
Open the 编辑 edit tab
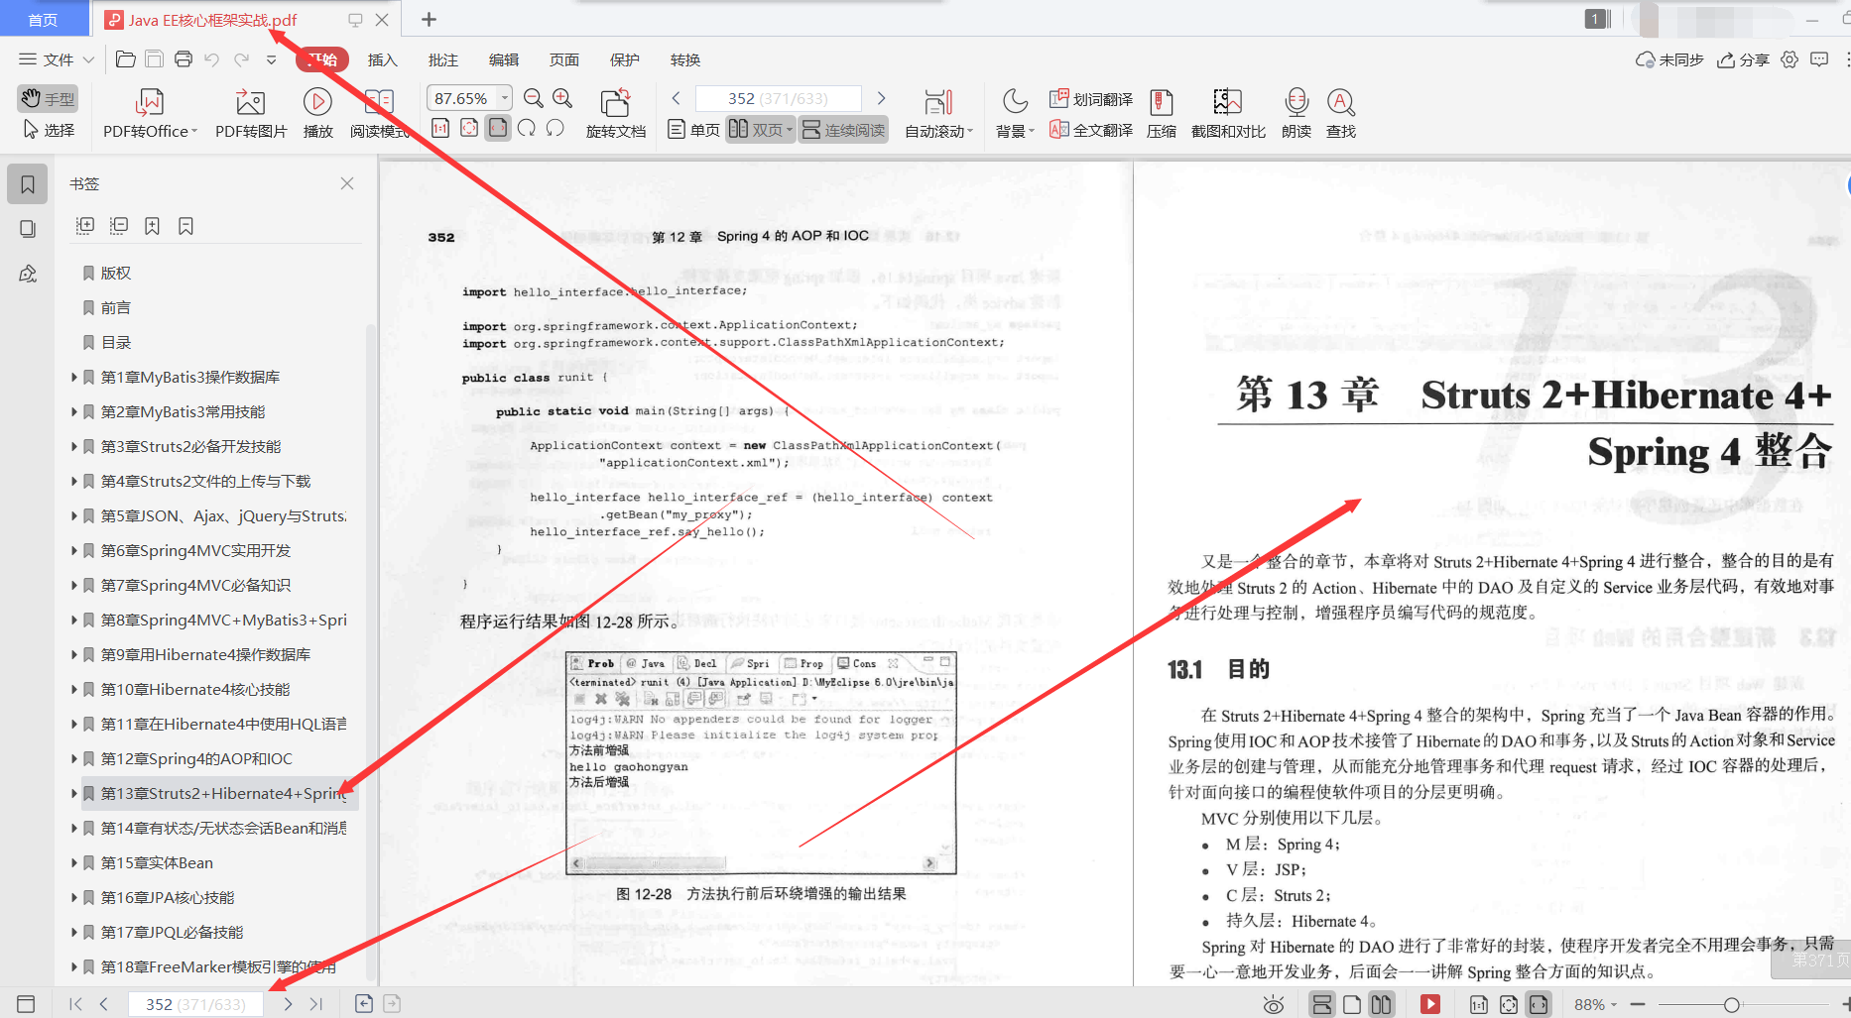(x=504, y=59)
